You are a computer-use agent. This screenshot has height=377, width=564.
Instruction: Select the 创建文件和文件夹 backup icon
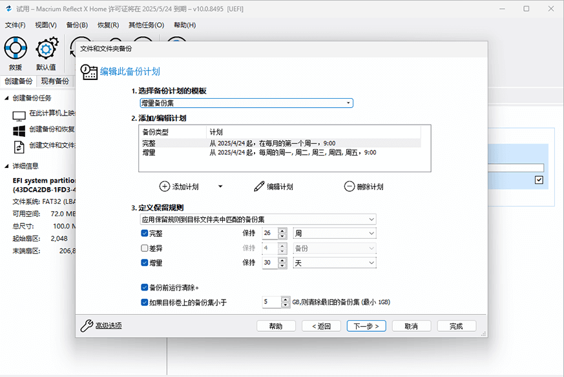pos(20,147)
